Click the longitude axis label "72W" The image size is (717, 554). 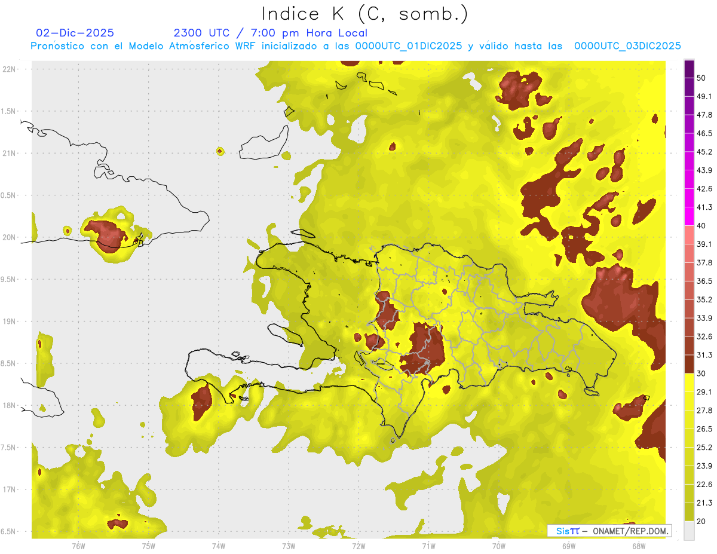[358, 546]
